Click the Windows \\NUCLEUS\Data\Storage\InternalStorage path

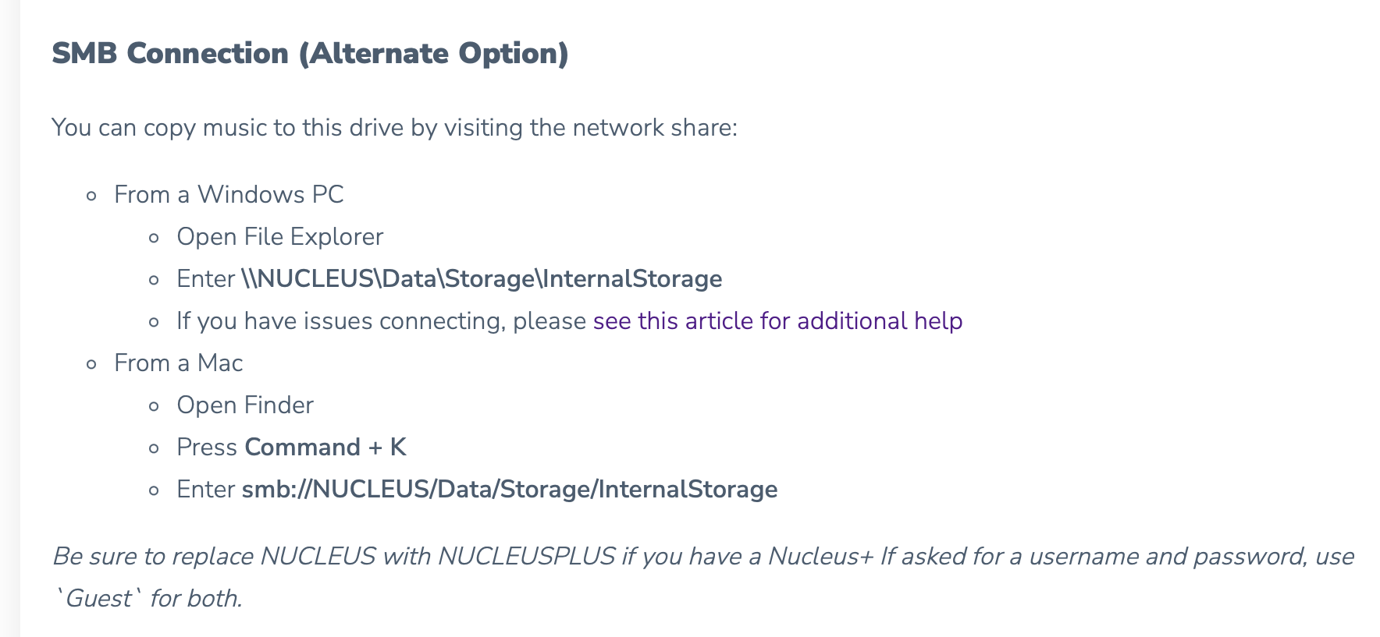click(x=482, y=279)
